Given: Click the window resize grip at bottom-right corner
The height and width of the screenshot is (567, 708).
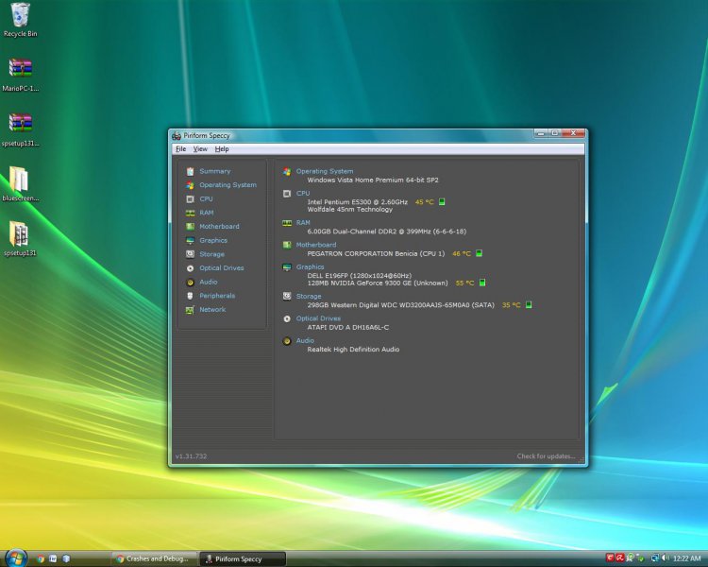Looking at the screenshot, I should click(x=582, y=460).
